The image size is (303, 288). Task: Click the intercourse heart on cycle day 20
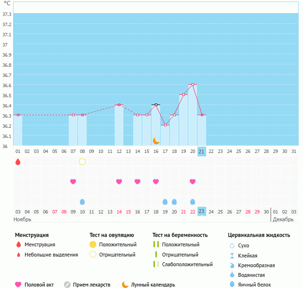(193, 182)
